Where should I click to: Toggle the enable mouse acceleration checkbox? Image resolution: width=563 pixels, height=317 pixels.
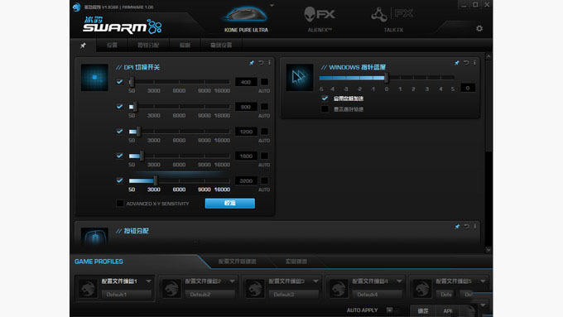pyautogui.click(x=325, y=98)
